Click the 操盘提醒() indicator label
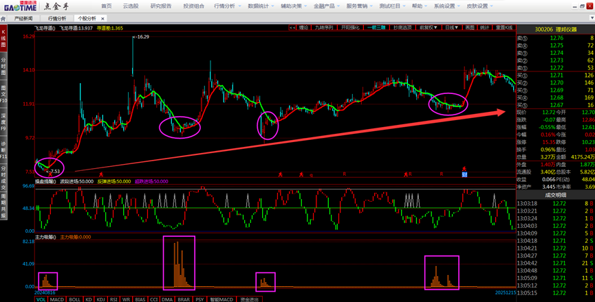 click(45, 181)
